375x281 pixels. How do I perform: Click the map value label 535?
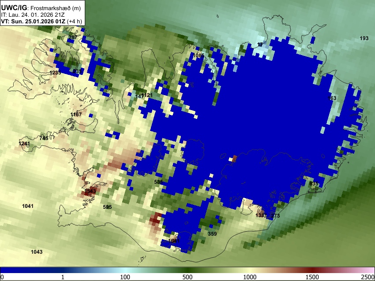point(158,182)
